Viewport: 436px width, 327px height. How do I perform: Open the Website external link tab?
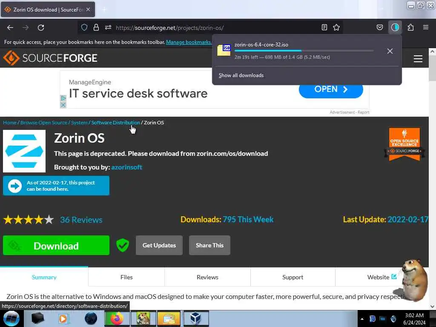(382, 277)
